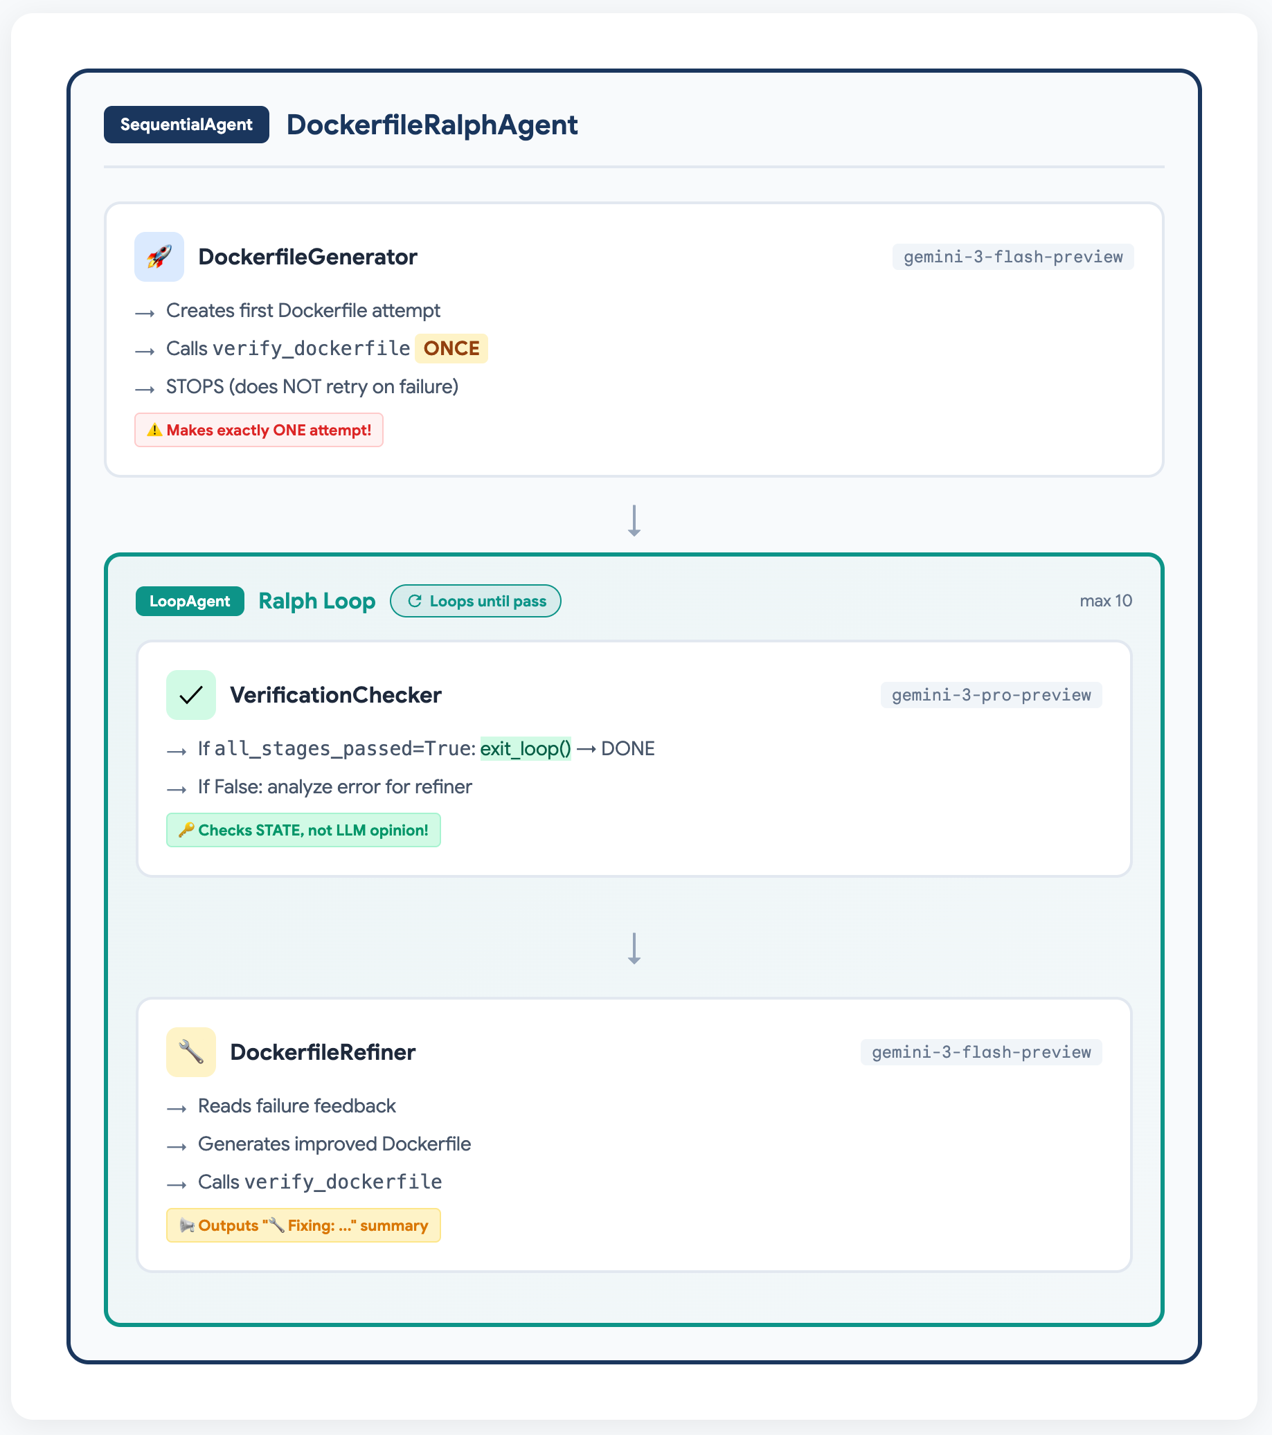Image resolution: width=1272 pixels, height=1435 pixels.
Task: Click the rocket icon next to DockerfileGenerator
Action: pyautogui.click(x=159, y=256)
